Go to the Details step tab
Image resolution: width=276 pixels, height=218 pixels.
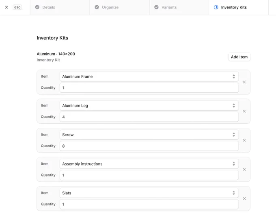(60, 7)
